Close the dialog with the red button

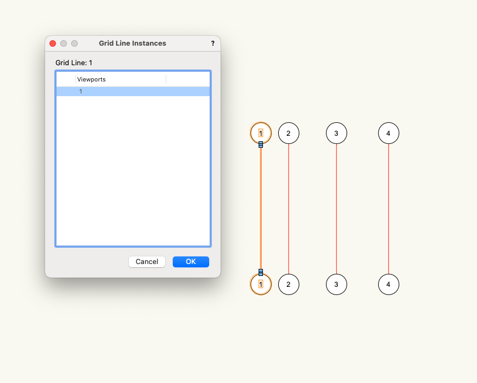(53, 43)
